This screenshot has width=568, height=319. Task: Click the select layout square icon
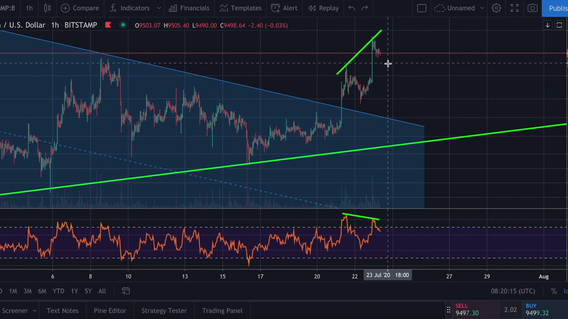pyautogui.click(x=422, y=8)
